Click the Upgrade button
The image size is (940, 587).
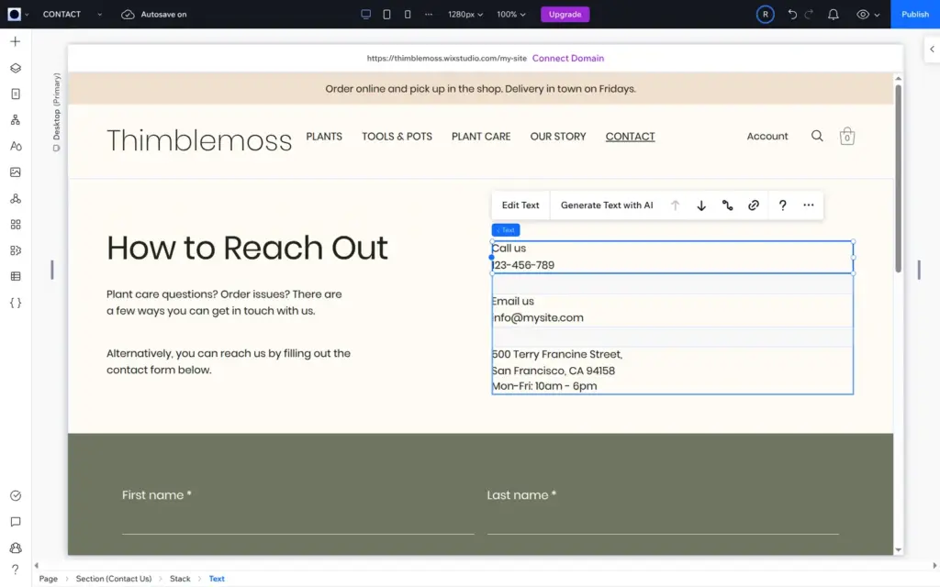565,15
